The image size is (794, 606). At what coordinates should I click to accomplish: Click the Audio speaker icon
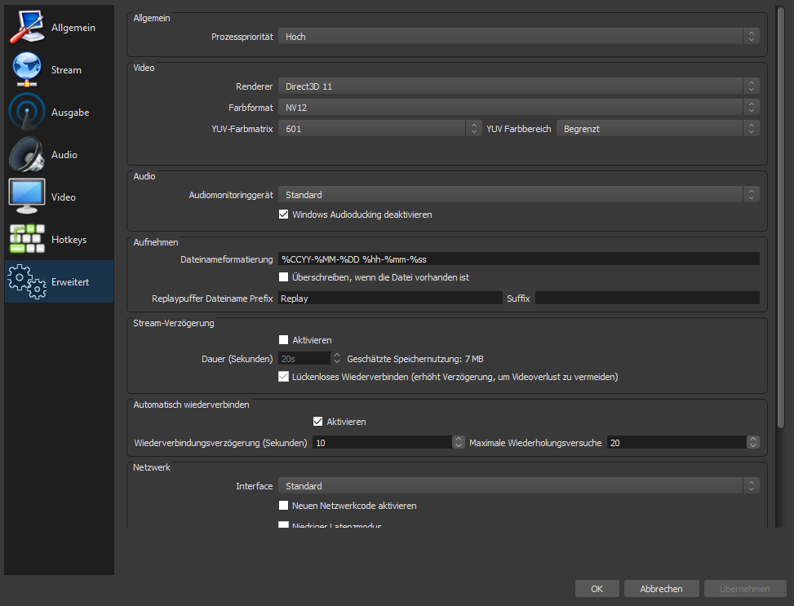pyautogui.click(x=26, y=155)
